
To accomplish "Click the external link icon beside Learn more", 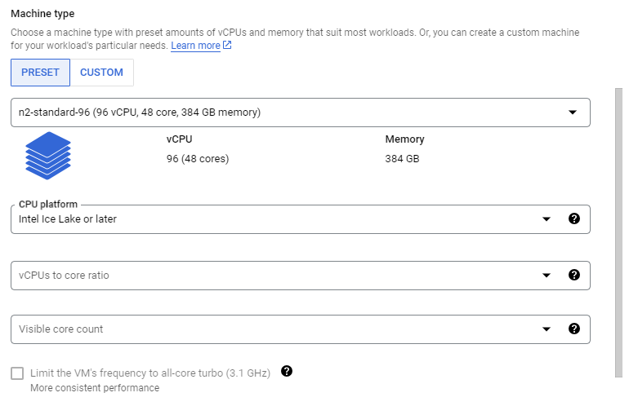I will coord(227,46).
